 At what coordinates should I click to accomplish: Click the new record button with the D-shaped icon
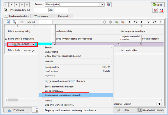coord(6,4)
